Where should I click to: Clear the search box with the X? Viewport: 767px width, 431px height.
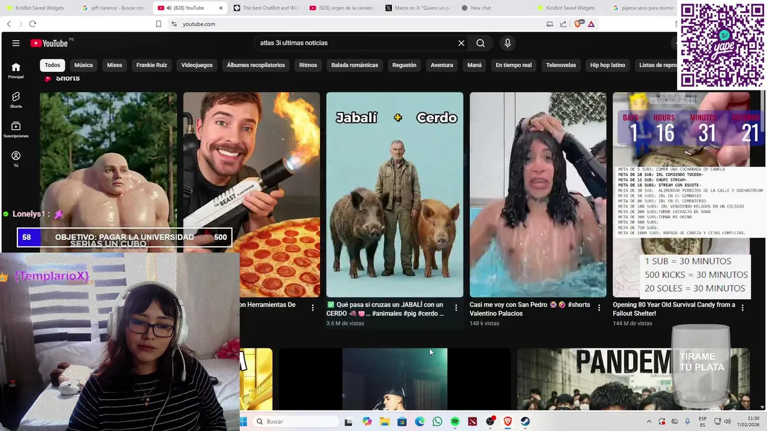tap(461, 43)
